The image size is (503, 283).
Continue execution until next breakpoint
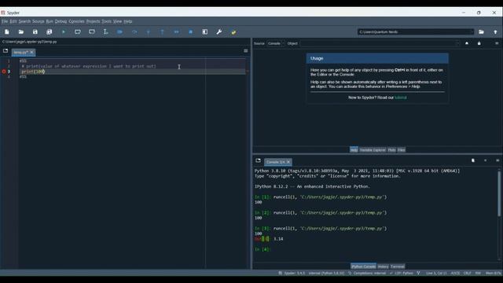(x=176, y=31)
